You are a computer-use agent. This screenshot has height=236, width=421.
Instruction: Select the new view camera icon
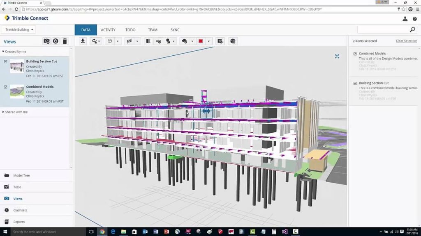[46, 41]
